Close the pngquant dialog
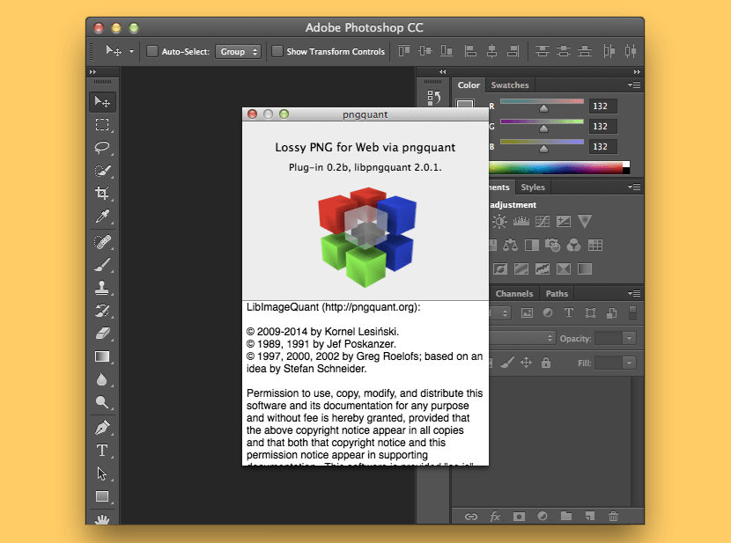 click(252, 114)
